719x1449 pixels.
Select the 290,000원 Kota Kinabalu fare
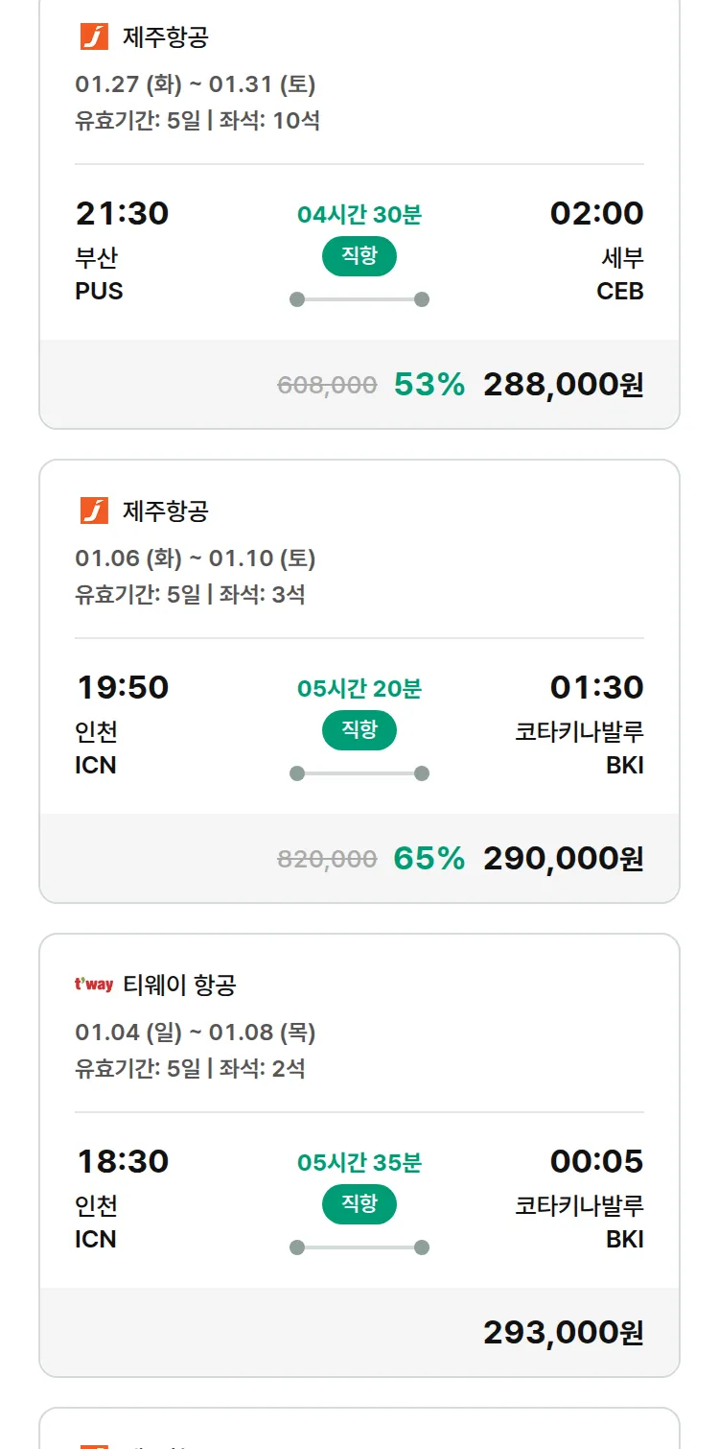[x=563, y=859]
